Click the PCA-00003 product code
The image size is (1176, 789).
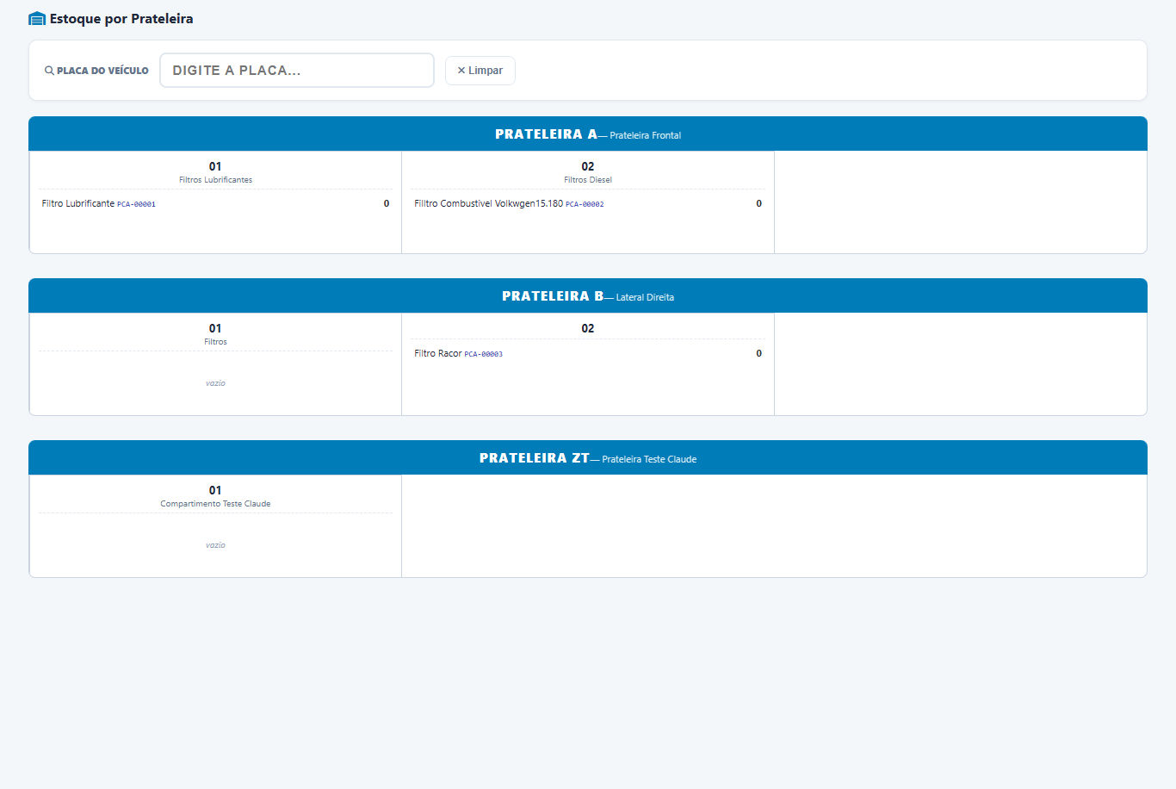point(483,355)
